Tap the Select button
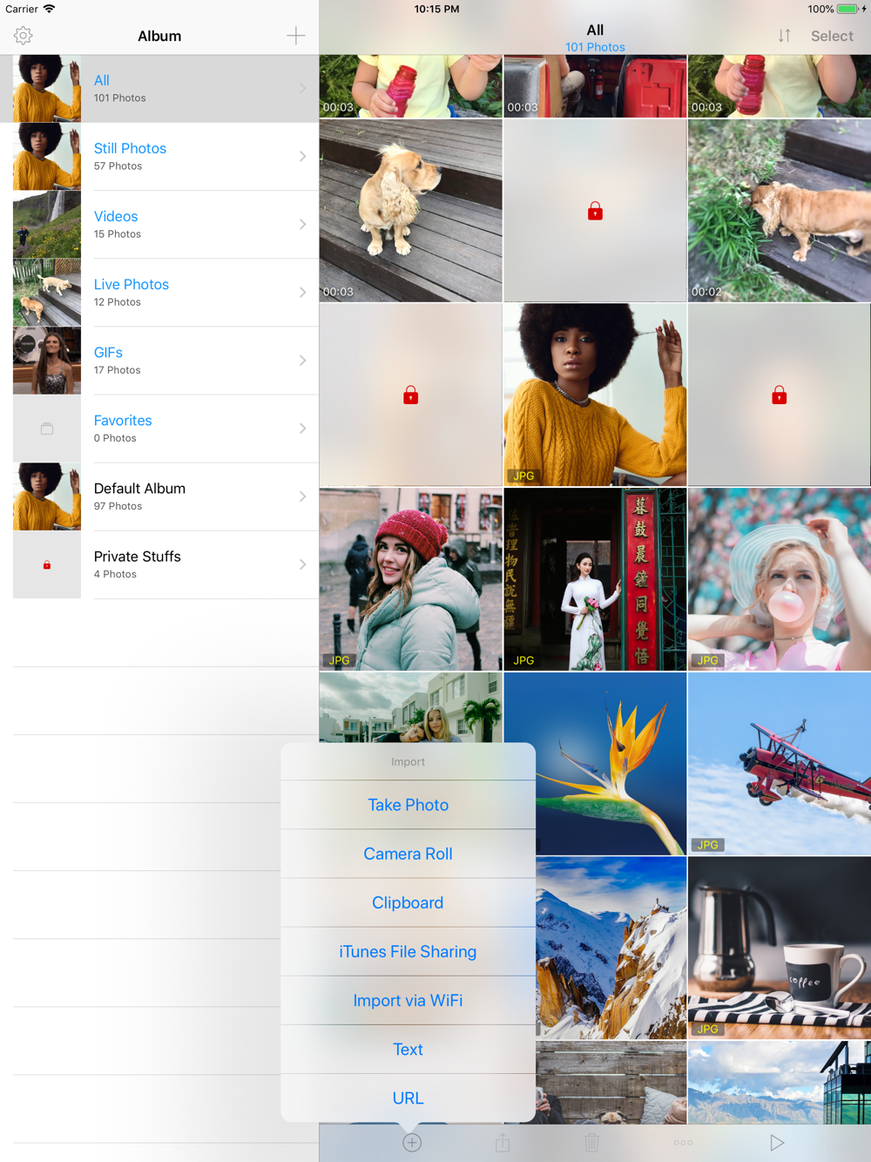The width and height of the screenshot is (871, 1162). tap(832, 36)
